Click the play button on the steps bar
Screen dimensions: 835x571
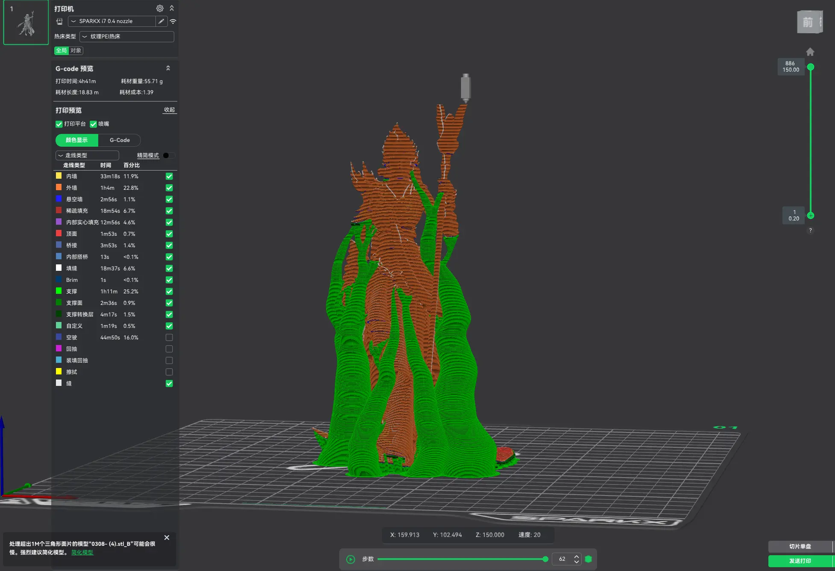tap(350, 559)
